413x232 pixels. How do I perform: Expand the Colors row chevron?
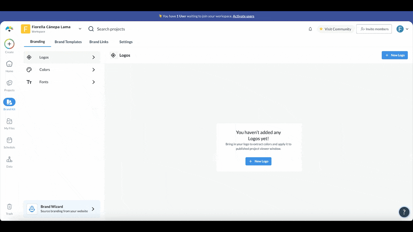tap(94, 70)
